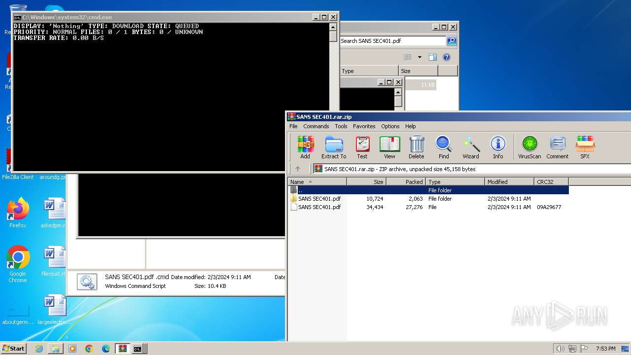Launch the Wizard icon
631x355 pixels.
[471, 147]
